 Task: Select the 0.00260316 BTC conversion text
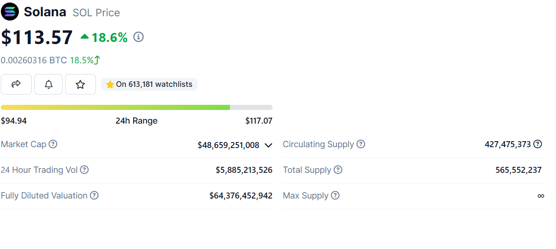[x=33, y=60]
